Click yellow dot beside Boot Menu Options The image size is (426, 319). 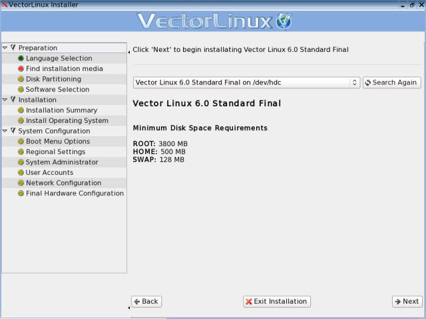[x=21, y=142]
